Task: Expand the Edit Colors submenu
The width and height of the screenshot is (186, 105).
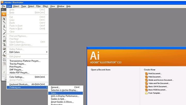Action: coord(27,52)
